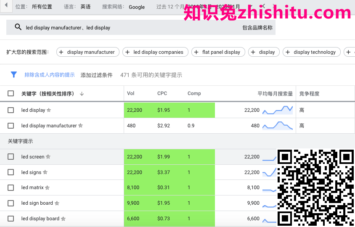
Task: Check the led display manufacturer row checkbox
Action: (11, 126)
